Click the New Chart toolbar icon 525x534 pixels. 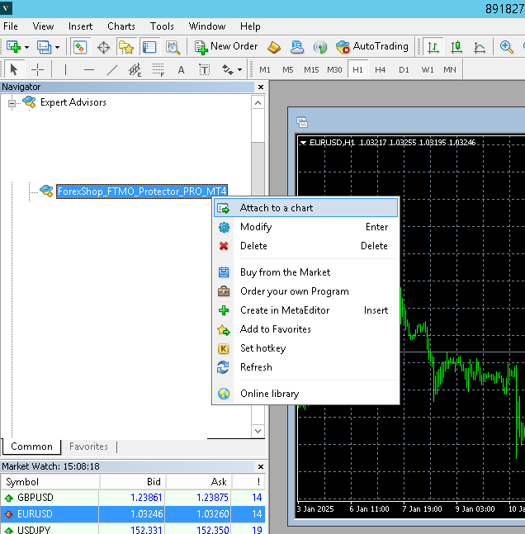pyautogui.click(x=14, y=47)
